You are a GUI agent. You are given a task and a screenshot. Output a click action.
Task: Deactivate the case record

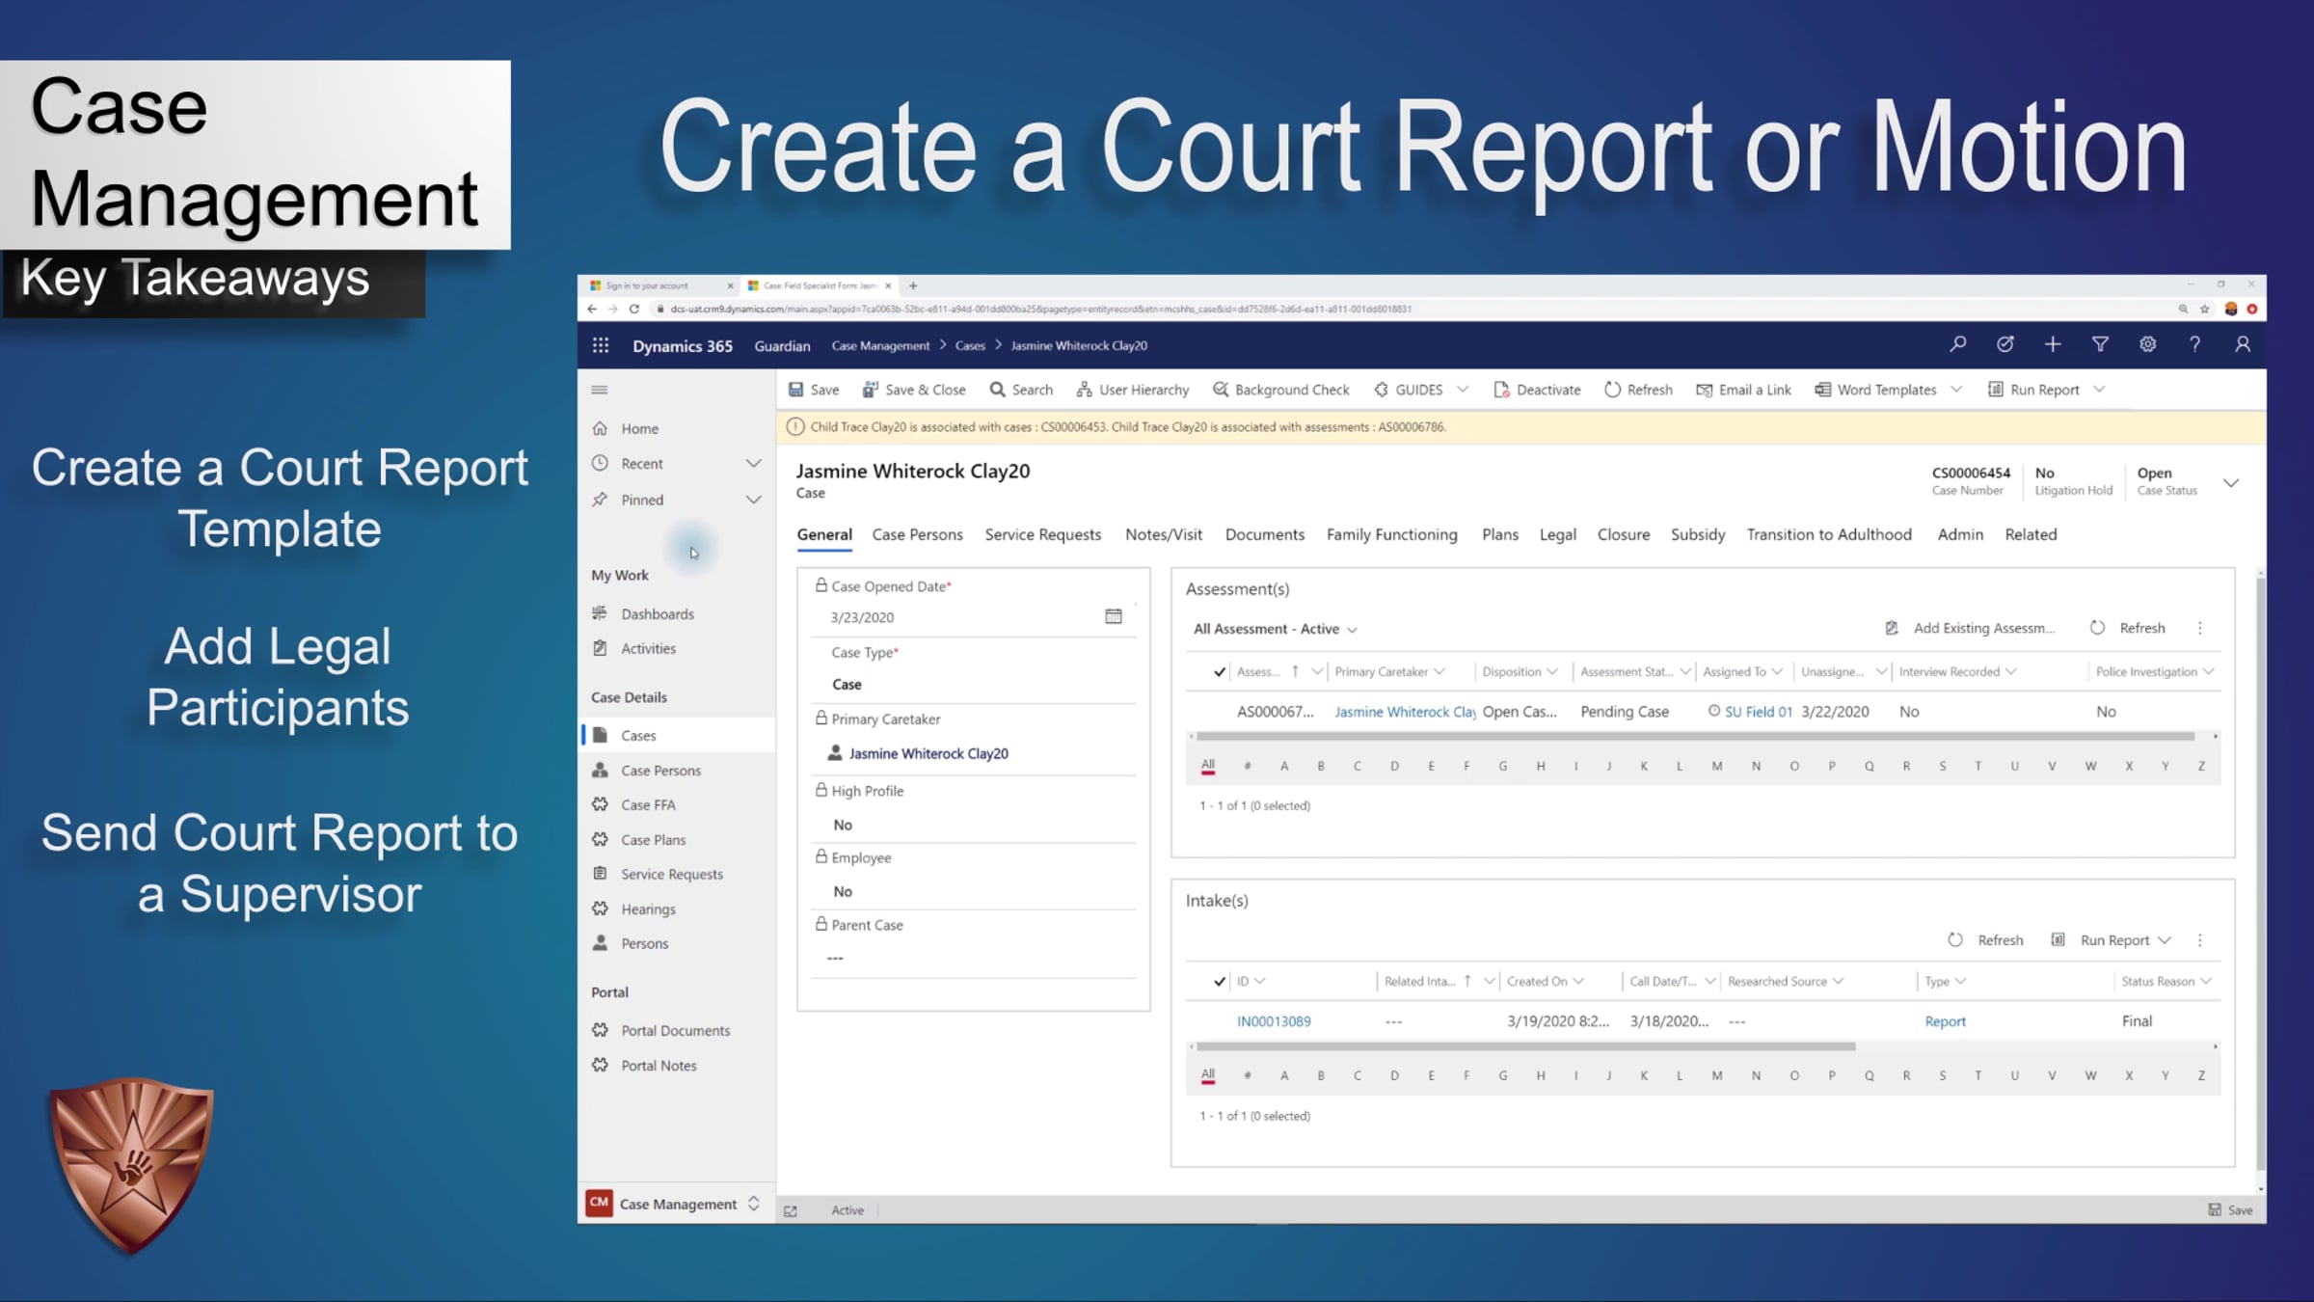tap(1537, 390)
